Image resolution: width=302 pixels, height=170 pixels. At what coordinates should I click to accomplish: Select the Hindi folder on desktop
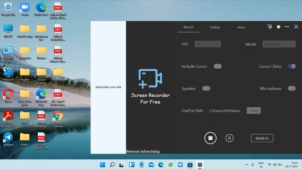click(25, 118)
